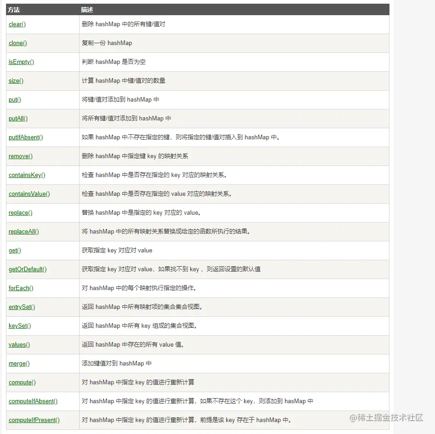
Task: Open the put() method link
Action: (15, 100)
